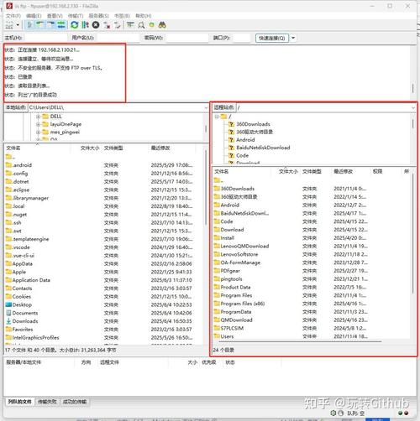
Task: Click .android folder icon in local list
Action: pos(8,165)
